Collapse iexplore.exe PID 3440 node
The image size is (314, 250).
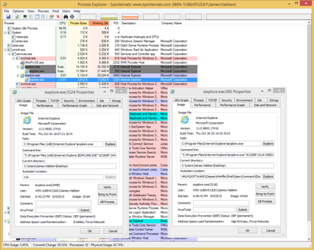pyautogui.click(x=18, y=75)
